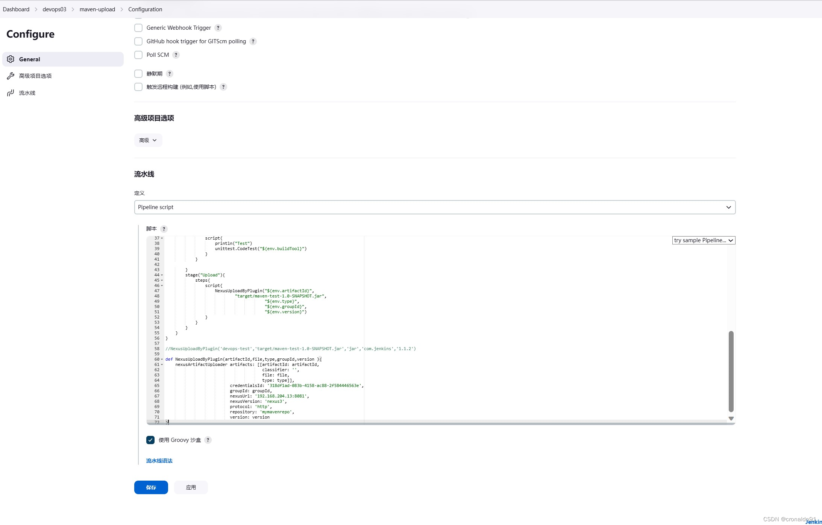Collapse code fold at line 61

tap(162, 364)
